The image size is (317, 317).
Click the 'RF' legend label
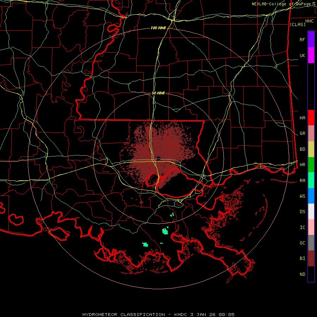302,39
